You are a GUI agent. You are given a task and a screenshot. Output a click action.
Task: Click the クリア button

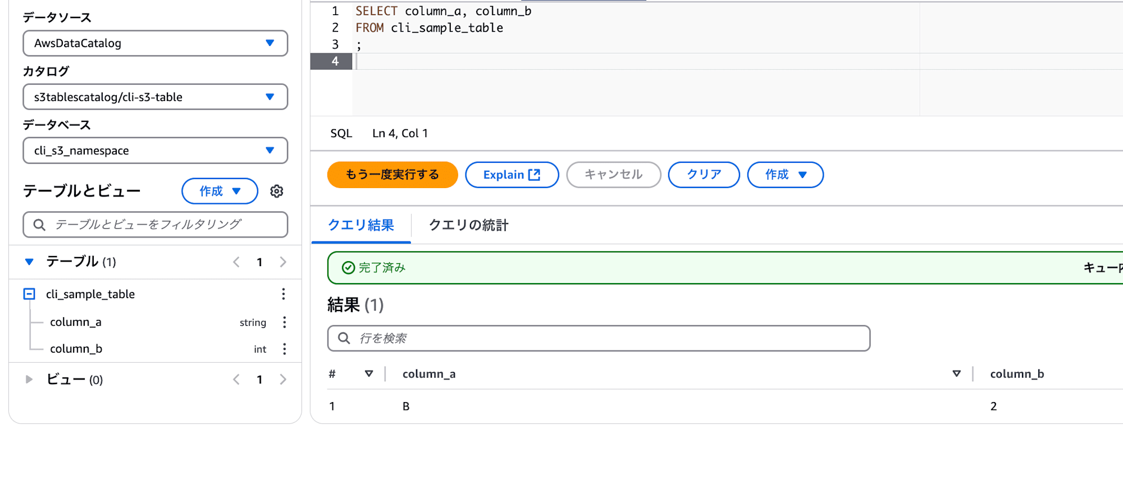pos(704,175)
